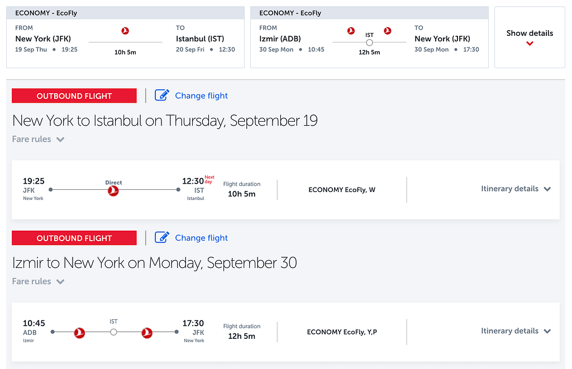
Task: Select the Izmir to New York summary card
Action: (369, 37)
